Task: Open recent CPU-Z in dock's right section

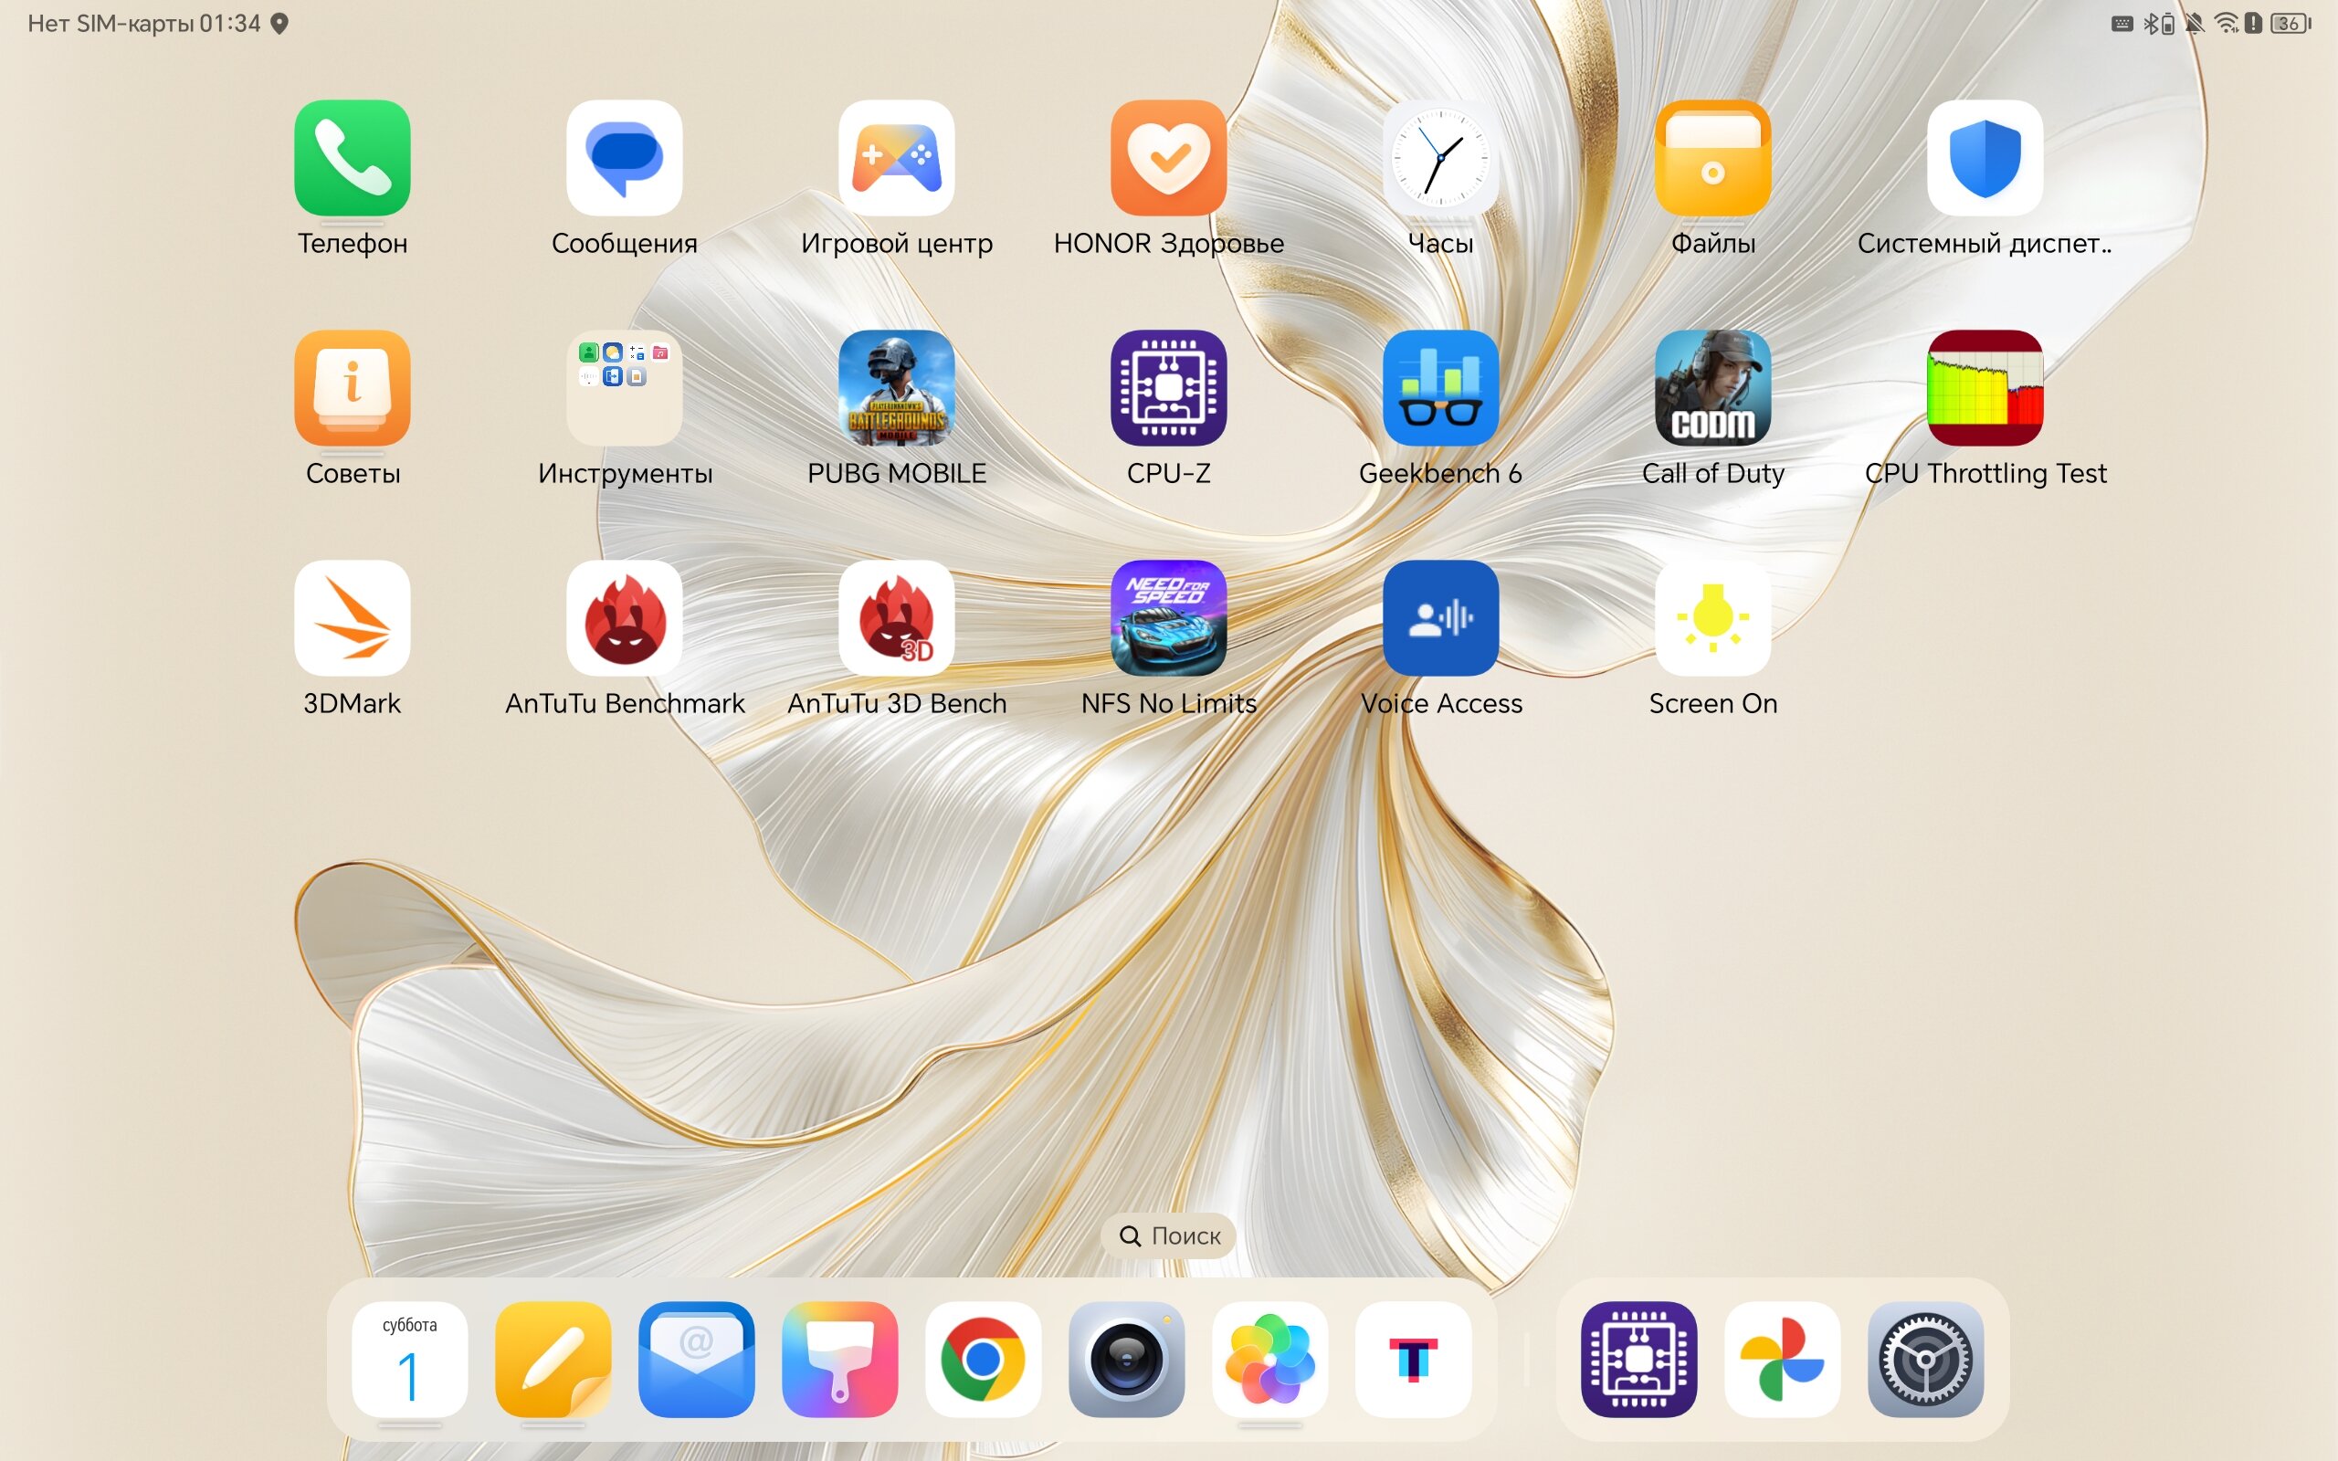Action: click(1639, 1360)
